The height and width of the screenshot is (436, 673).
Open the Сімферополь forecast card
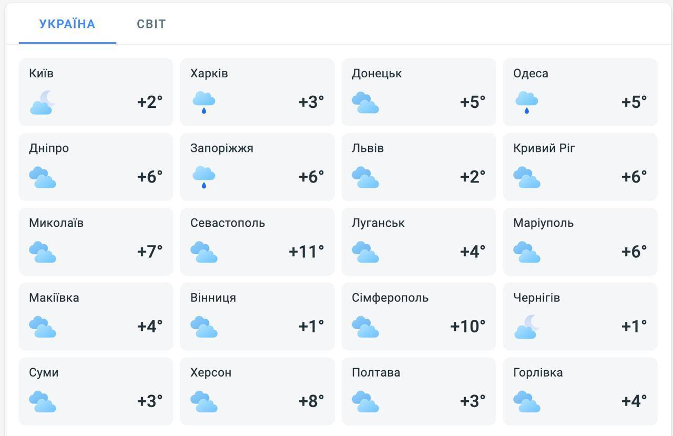(419, 316)
